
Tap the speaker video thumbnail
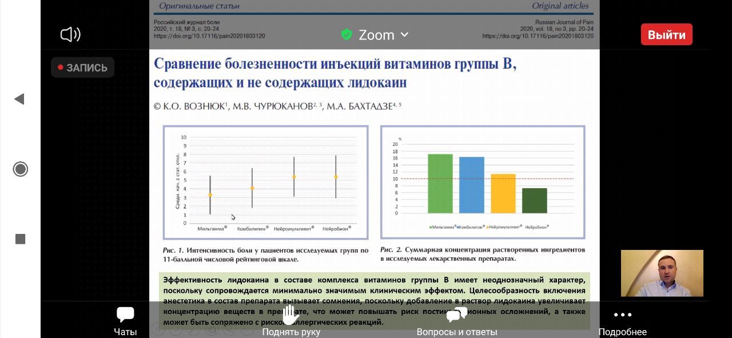click(x=662, y=273)
